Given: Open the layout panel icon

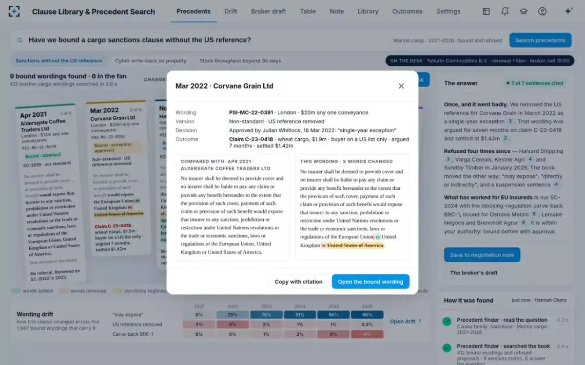Looking at the screenshot, I should [x=486, y=11].
